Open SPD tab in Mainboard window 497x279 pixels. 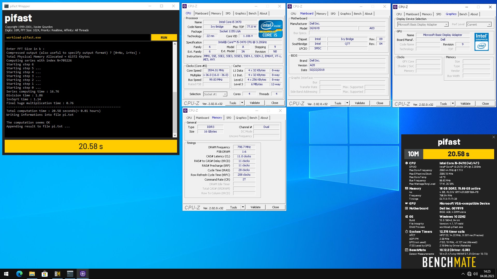[333, 14]
